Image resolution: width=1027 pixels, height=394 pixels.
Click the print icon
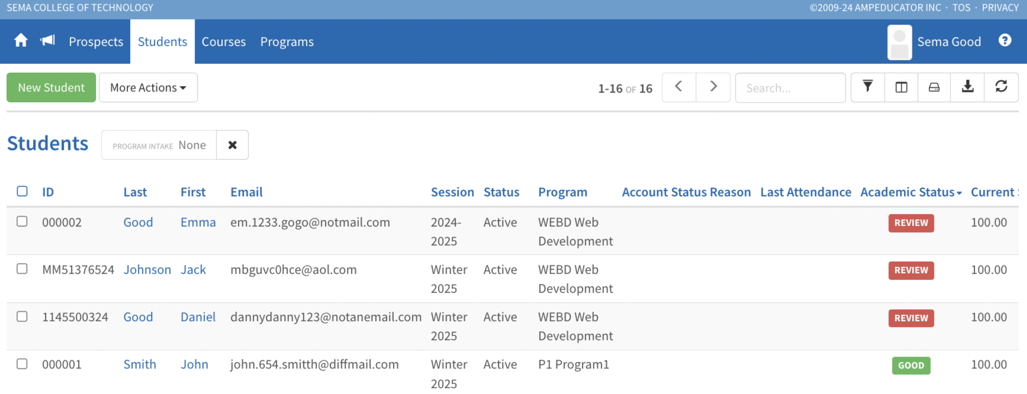[x=934, y=87]
